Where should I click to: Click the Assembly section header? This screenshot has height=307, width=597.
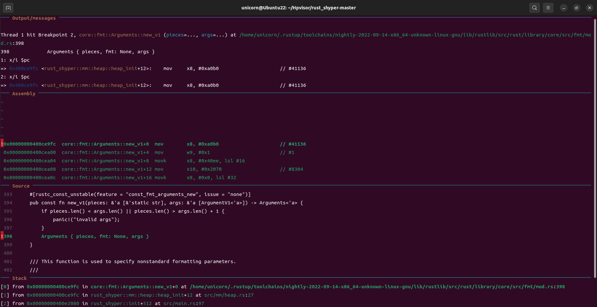click(24, 94)
